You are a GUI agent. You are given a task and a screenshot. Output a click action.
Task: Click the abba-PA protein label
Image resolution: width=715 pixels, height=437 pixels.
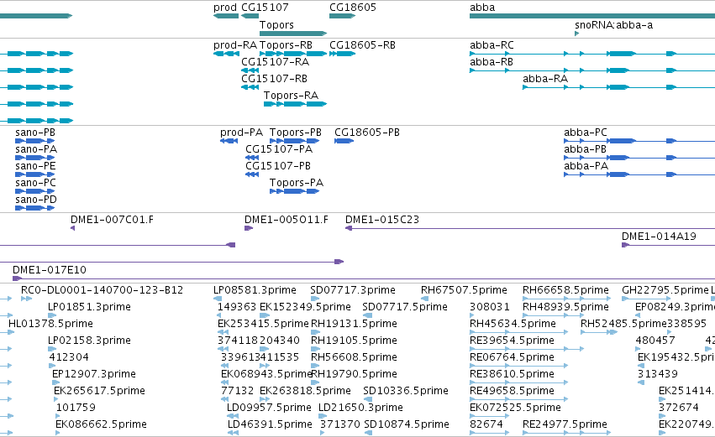pyautogui.click(x=586, y=166)
